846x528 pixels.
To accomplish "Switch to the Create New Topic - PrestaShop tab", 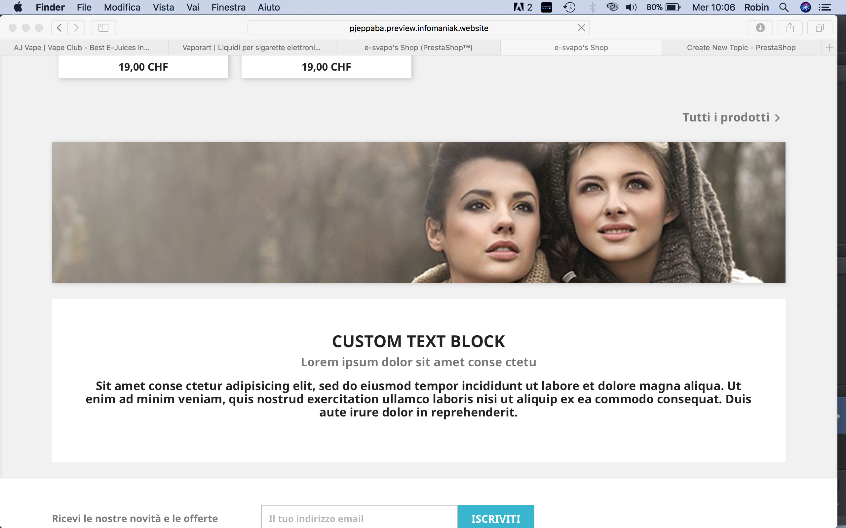I will tap(741, 48).
